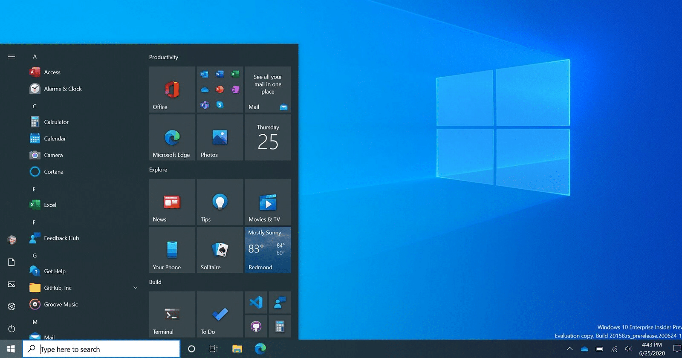Open the Visual Studio Code small tile

256,303
